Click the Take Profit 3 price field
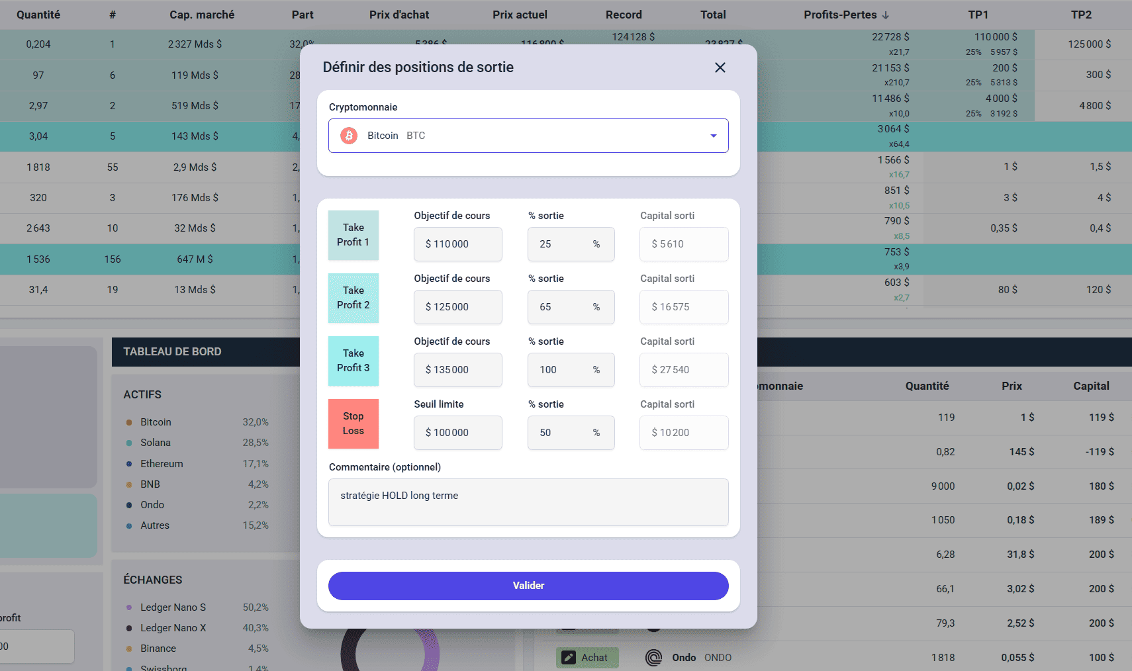 click(x=457, y=370)
